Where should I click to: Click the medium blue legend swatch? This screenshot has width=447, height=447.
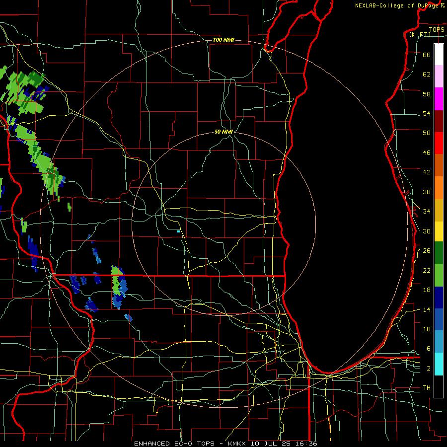click(x=439, y=319)
